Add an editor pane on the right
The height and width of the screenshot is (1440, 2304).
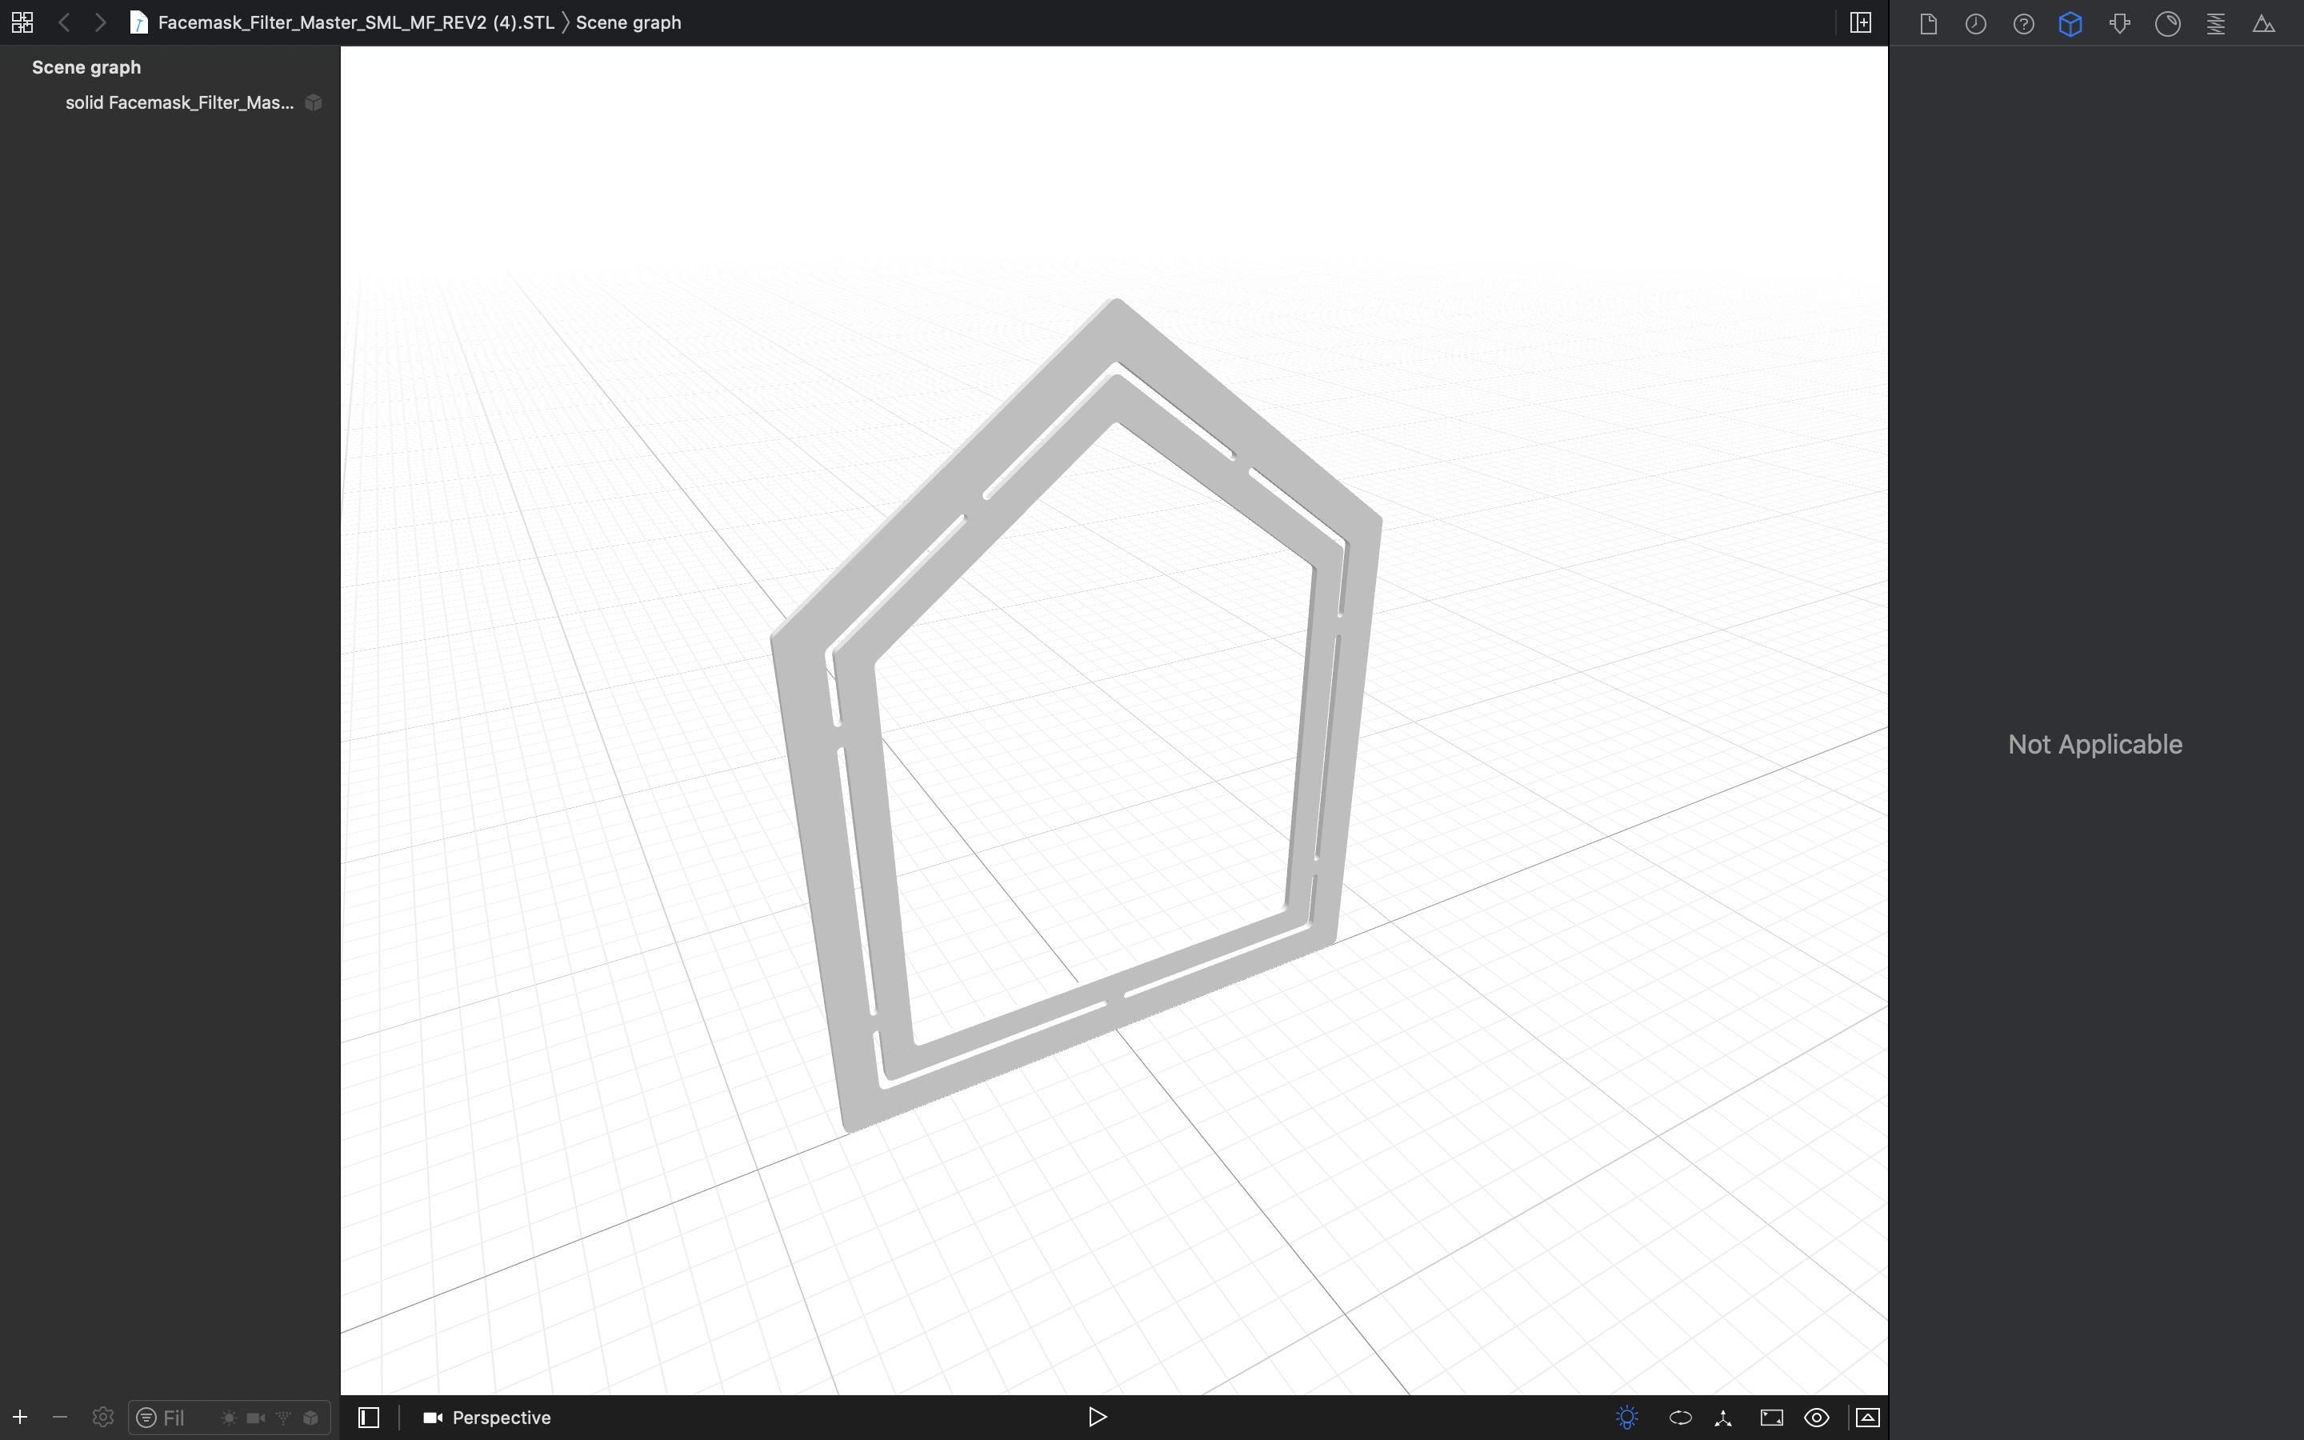point(1860,23)
